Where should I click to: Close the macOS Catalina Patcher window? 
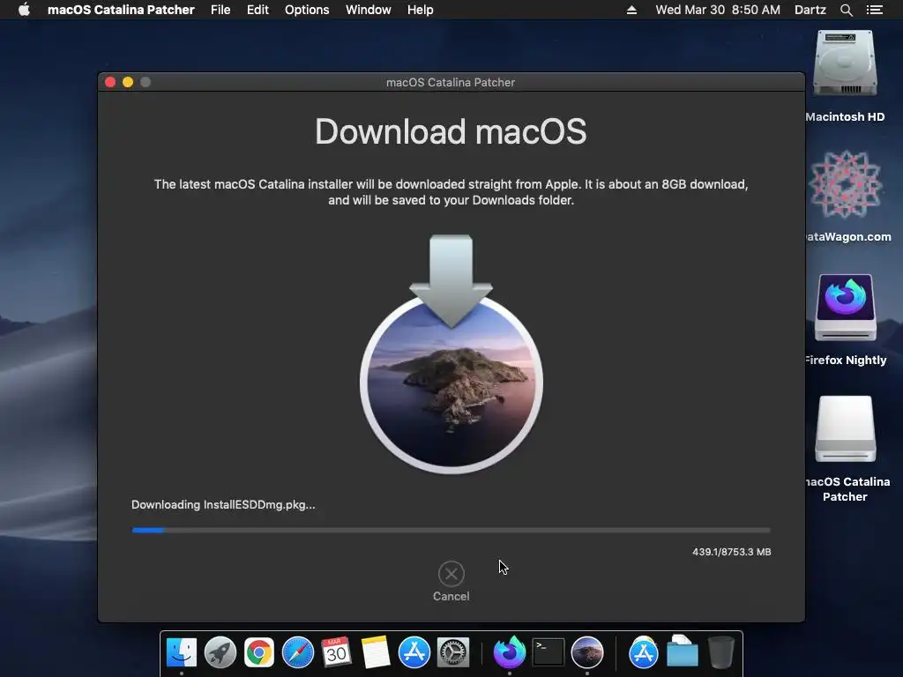click(x=110, y=82)
